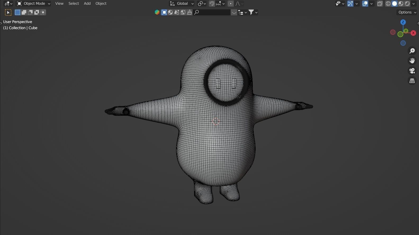Screen dimensions: 419x235
Task: Expand the sidebar arrow at right edge
Action: pyautogui.click(x=418, y=24)
